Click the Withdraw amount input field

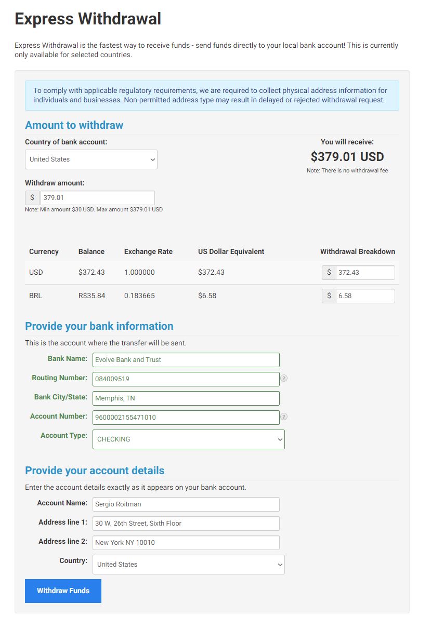click(98, 198)
